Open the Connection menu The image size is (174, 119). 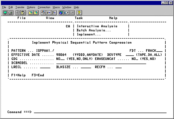click(44, 7)
